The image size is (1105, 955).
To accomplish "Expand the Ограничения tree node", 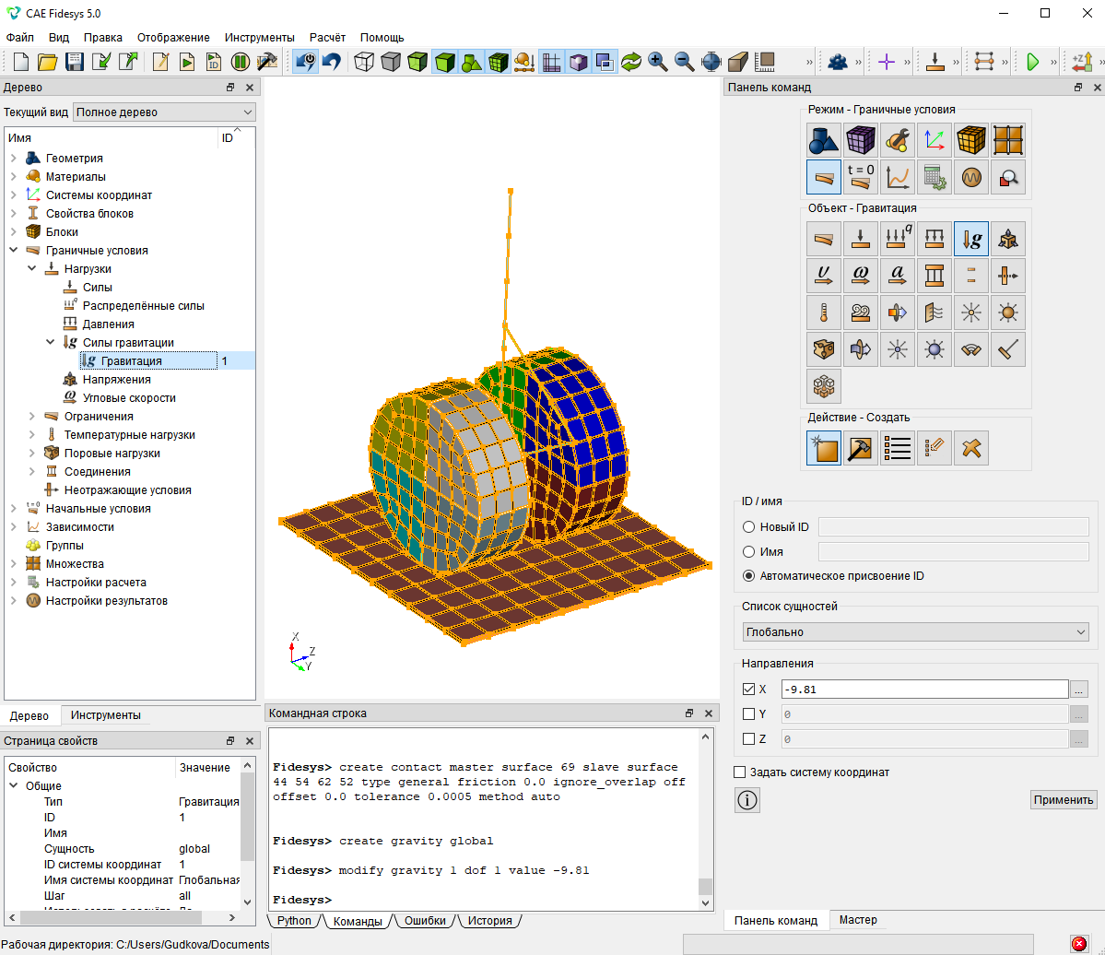I will [x=31, y=416].
